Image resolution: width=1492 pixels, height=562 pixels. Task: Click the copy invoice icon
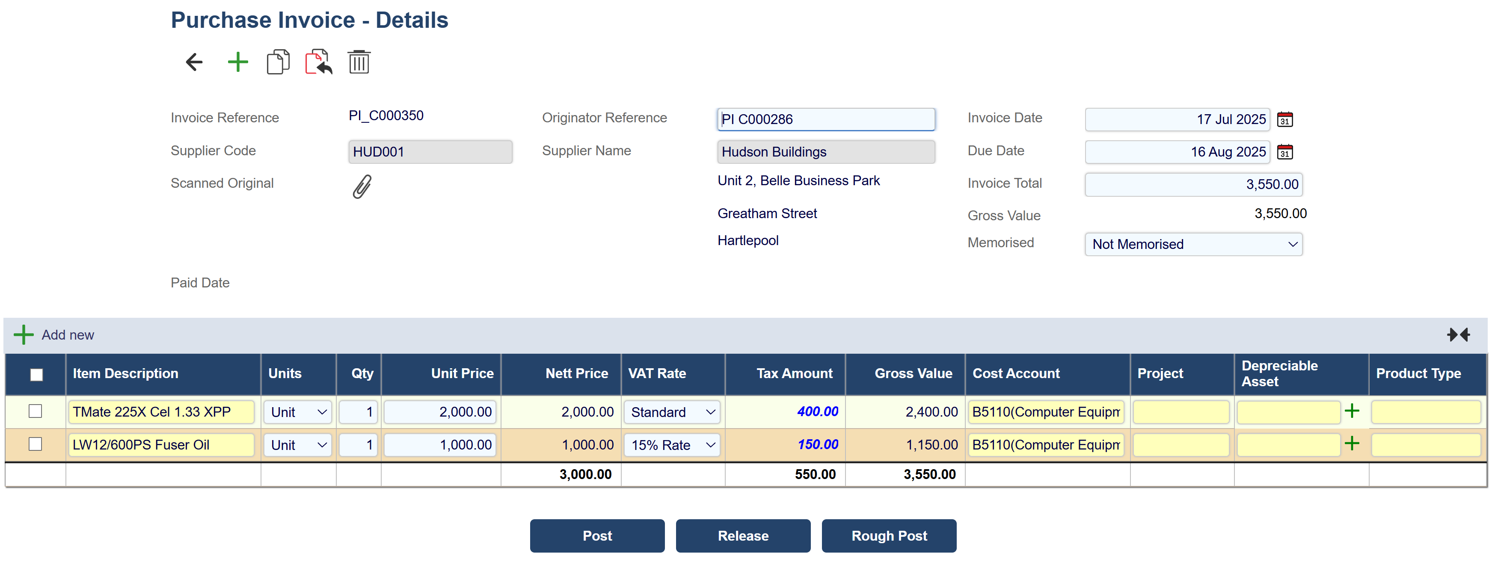278,62
